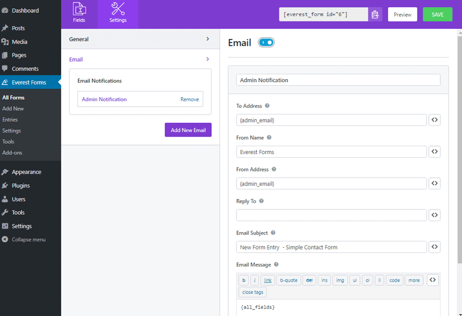This screenshot has height=316, width=462.
Task: Open Everest Forms in sidebar menu
Action: click(29, 82)
